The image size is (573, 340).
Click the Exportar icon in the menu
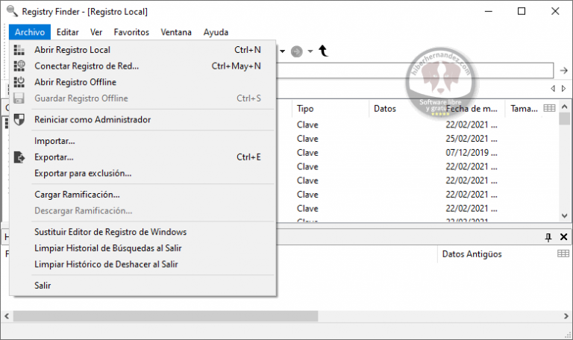[x=20, y=157]
